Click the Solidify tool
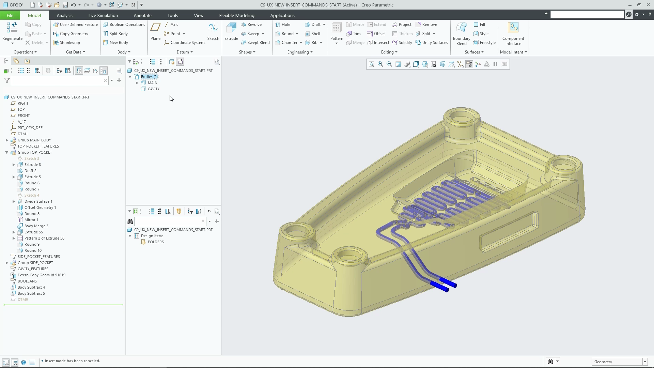The image size is (654, 368). (x=402, y=43)
